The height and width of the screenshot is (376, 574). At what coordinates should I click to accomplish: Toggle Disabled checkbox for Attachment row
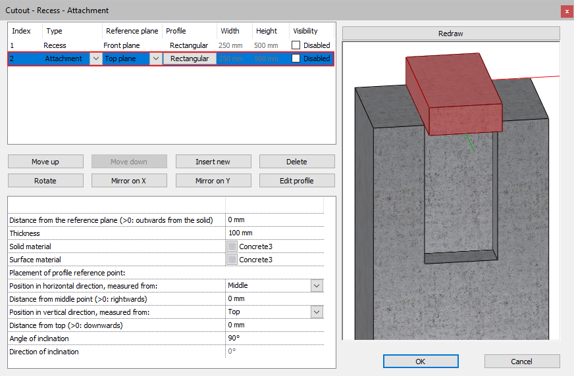pyautogui.click(x=296, y=59)
